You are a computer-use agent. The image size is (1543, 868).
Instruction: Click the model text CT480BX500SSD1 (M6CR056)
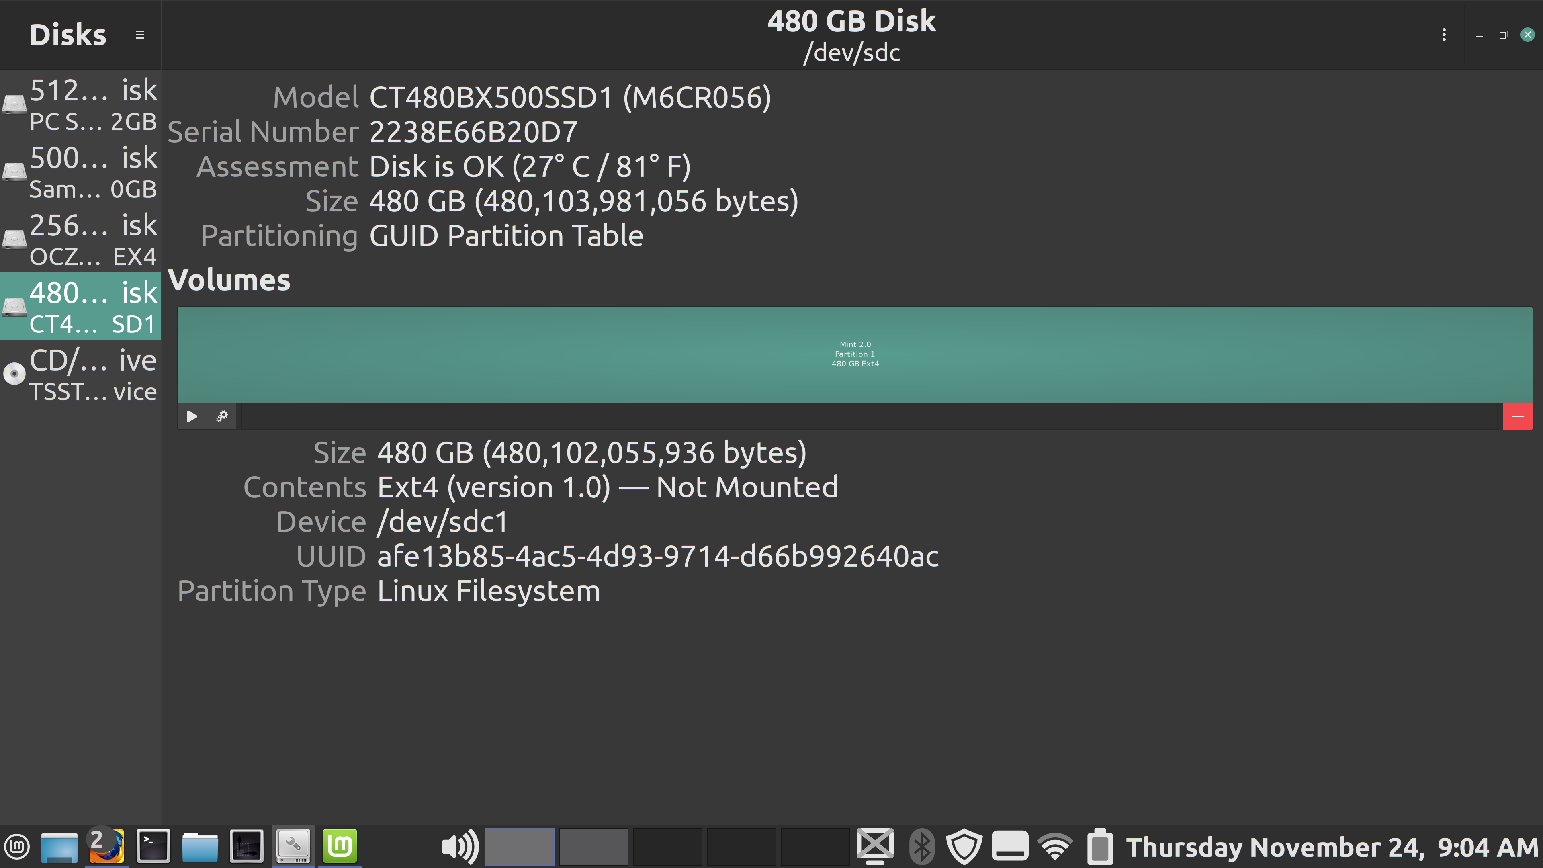tap(570, 98)
